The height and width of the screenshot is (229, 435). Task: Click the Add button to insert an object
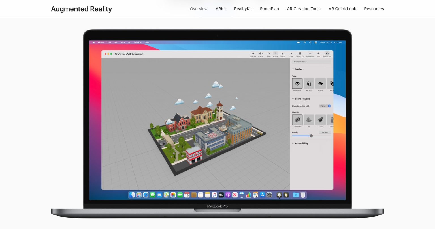click(x=318, y=54)
